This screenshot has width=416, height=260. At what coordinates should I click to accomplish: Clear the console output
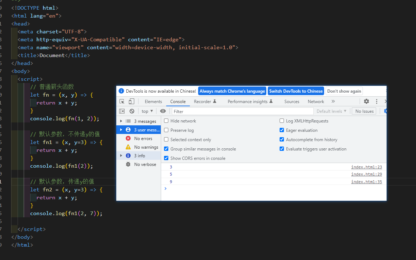(132, 111)
